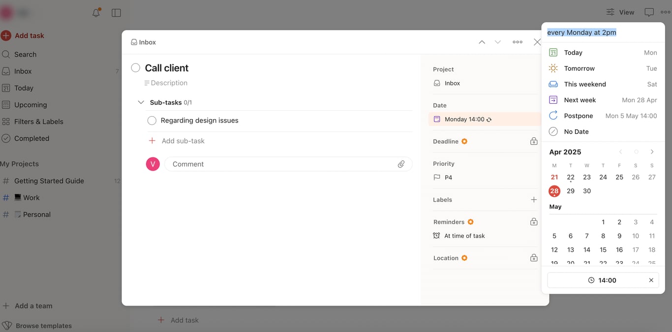Open Browse templates
This screenshot has height=332, width=672.
coord(44,325)
